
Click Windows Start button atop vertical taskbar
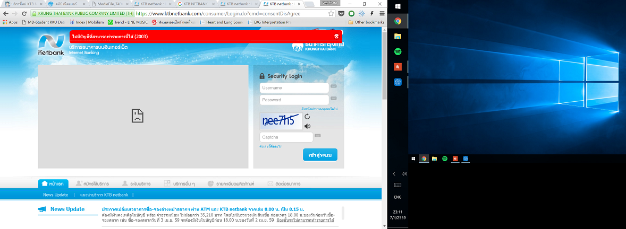click(398, 6)
